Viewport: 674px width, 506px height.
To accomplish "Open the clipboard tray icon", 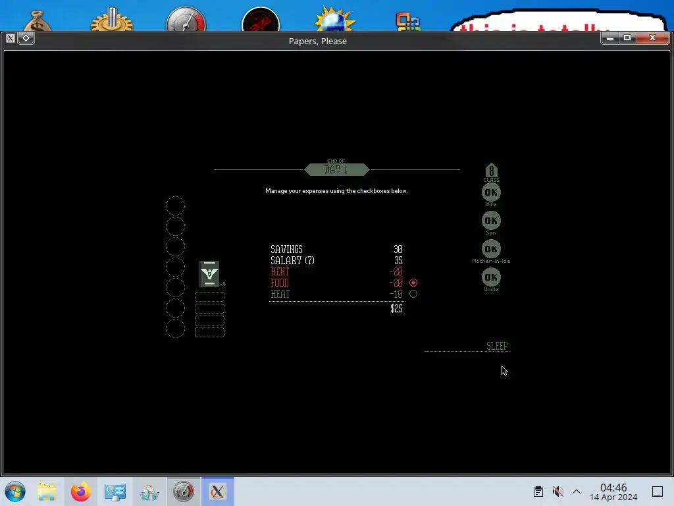I will click(538, 492).
